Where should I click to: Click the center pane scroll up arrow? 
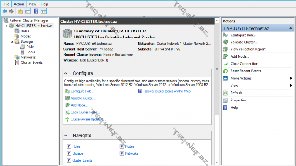pyautogui.click(x=217, y=20)
